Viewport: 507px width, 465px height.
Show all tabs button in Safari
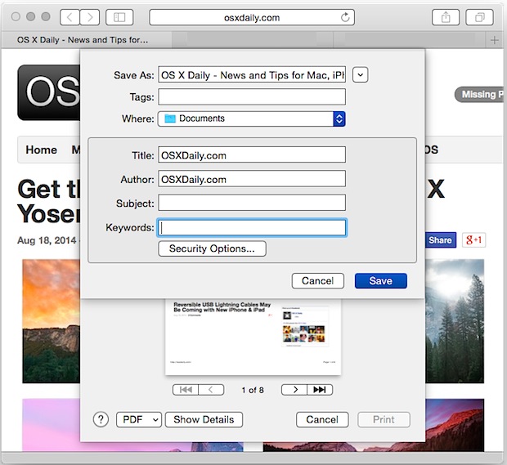[x=479, y=17]
